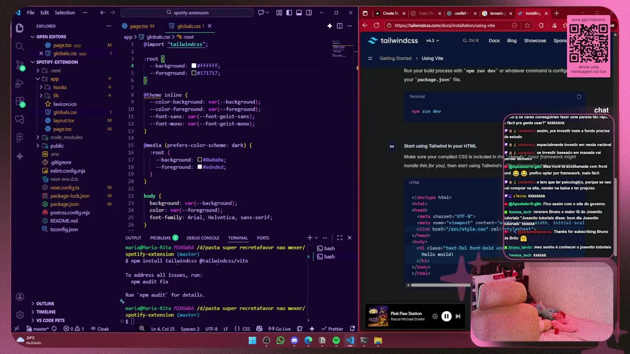Open the Selection menu
Image resolution: width=630 pixels, height=354 pixels.
click(x=64, y=12)
